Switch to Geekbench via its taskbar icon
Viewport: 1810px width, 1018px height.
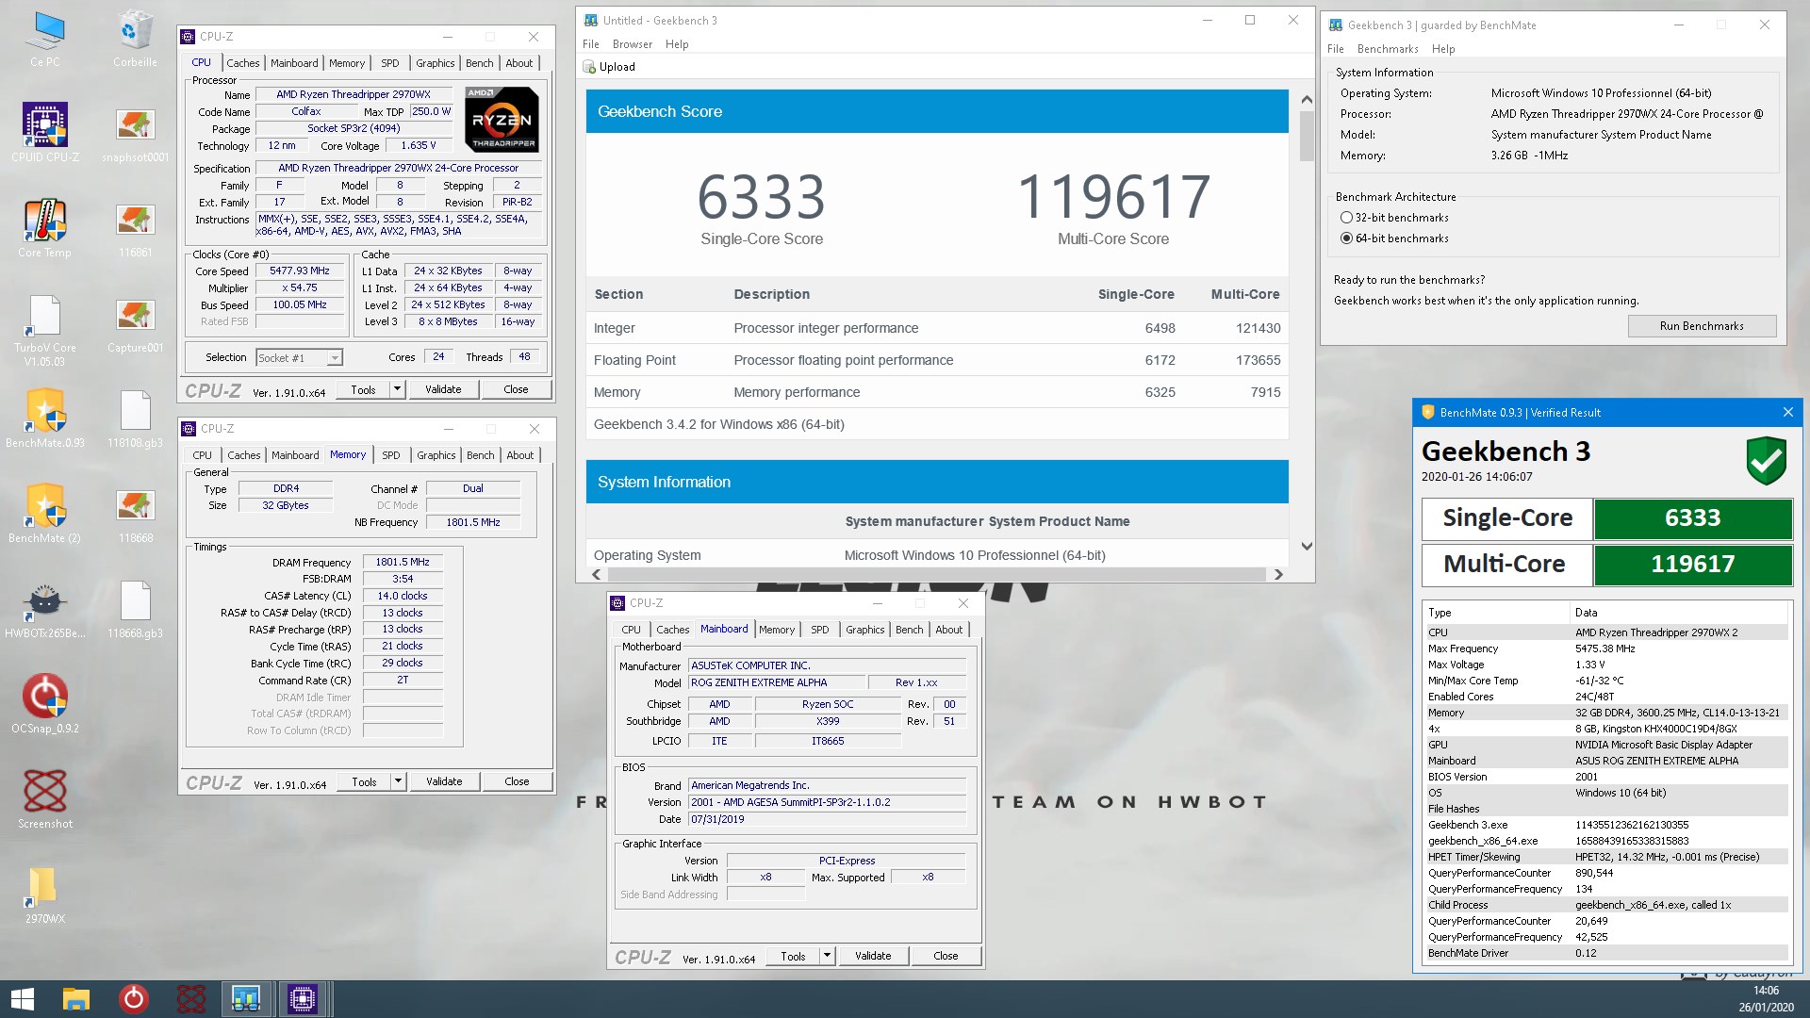pyautogui.click(x=246, y=999)
